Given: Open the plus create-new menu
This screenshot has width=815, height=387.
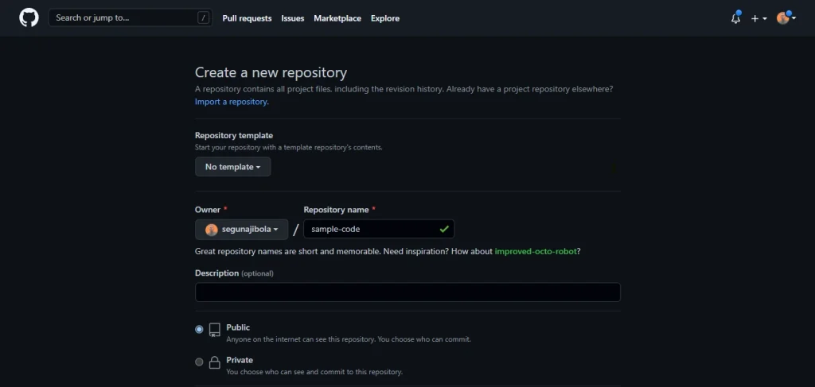Looking at the screenshot, I should coord(758,18).
